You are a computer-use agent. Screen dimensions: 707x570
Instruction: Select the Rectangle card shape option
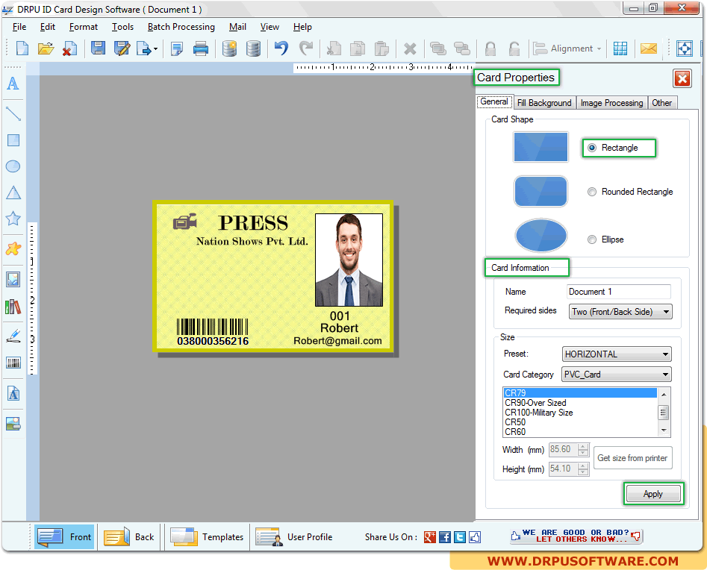(x=592, y=148)
